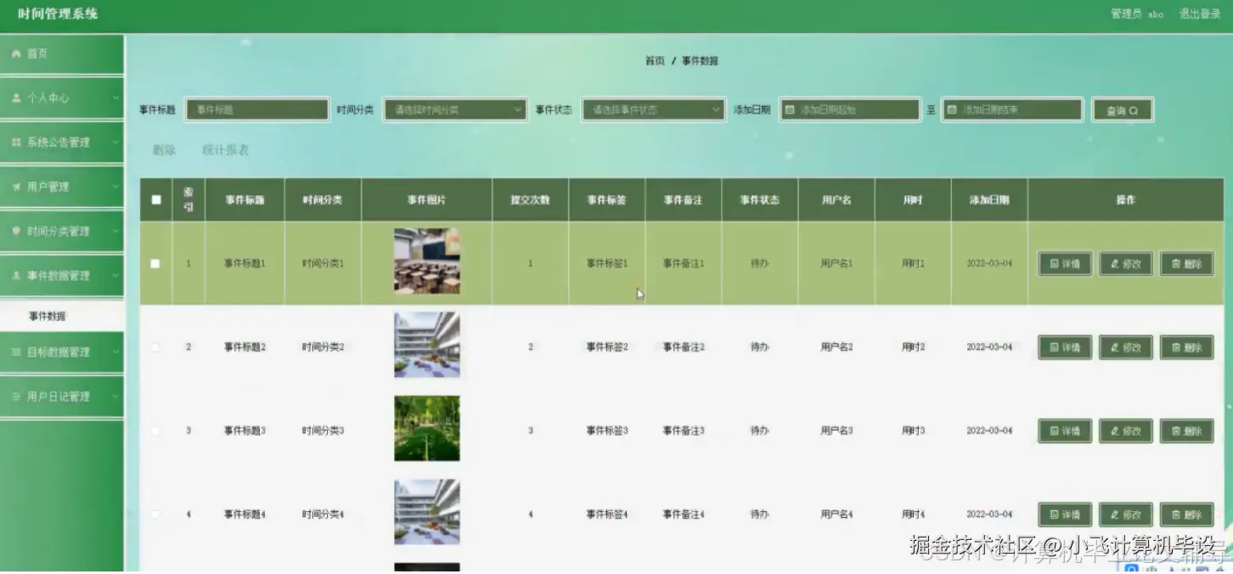The width and height of the screenshot is (1233, 574).
Task: Click the magnifier icon in 查询 button
Action: tap(1134, 110)
